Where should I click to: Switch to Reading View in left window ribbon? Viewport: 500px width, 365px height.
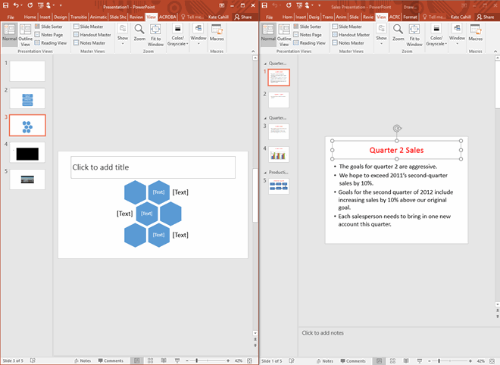[51, 42]
